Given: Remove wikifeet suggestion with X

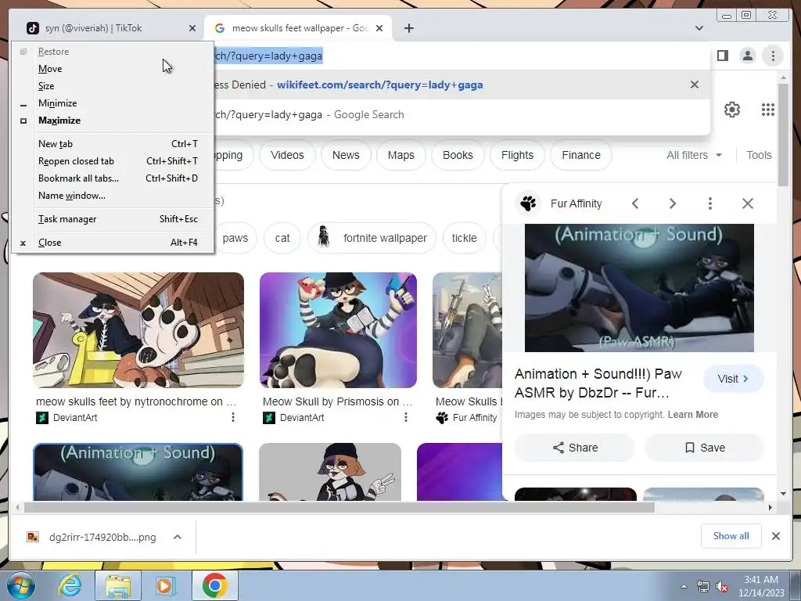Looking at the screenshot, I should [695, 85].
